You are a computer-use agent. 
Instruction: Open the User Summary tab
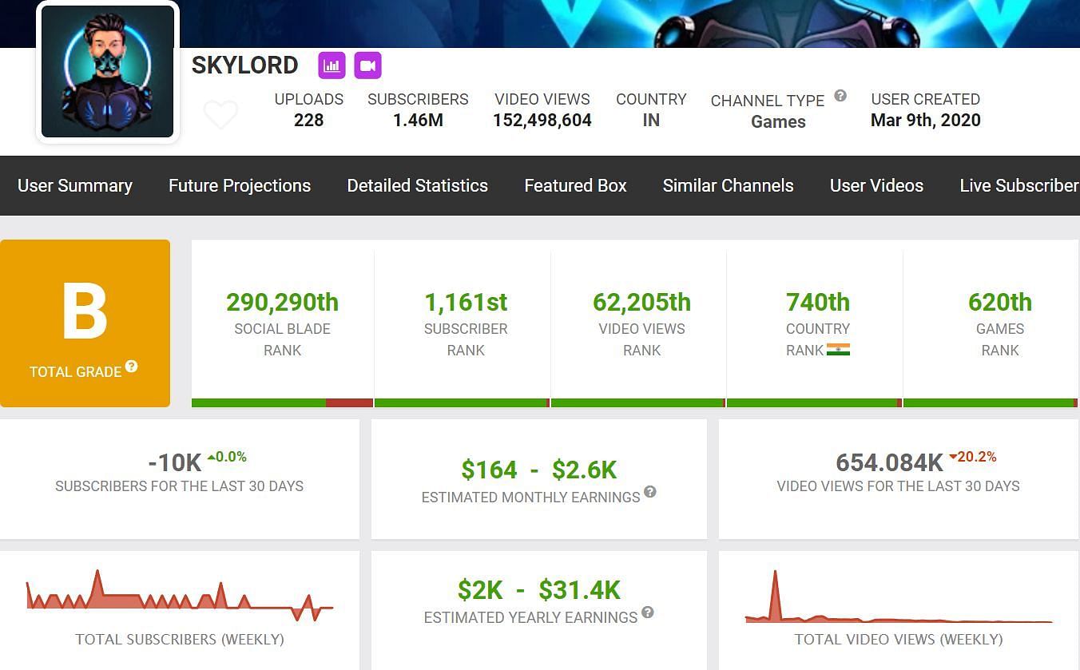[75, 185]
